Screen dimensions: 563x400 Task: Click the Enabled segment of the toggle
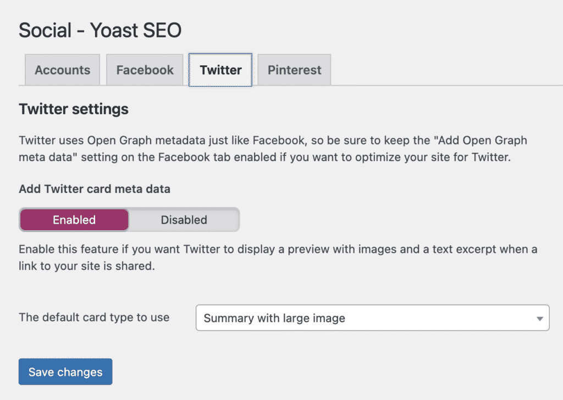[74, 220]
